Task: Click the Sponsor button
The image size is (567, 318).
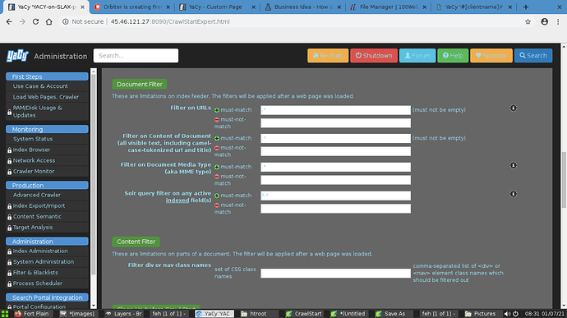Action: coord(491,56)
